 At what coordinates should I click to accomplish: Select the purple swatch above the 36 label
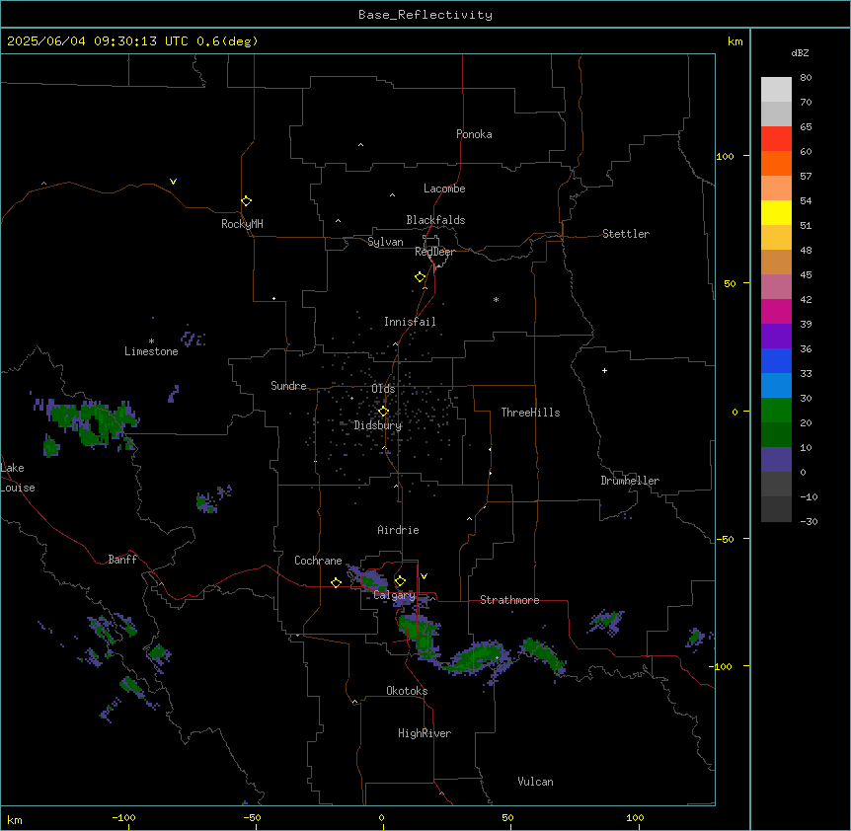coord(776,337)
